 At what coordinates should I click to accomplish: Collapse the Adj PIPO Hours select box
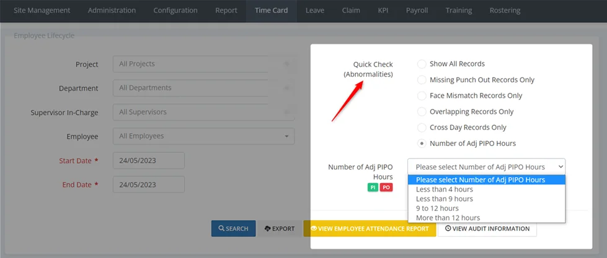click(486, 167)
